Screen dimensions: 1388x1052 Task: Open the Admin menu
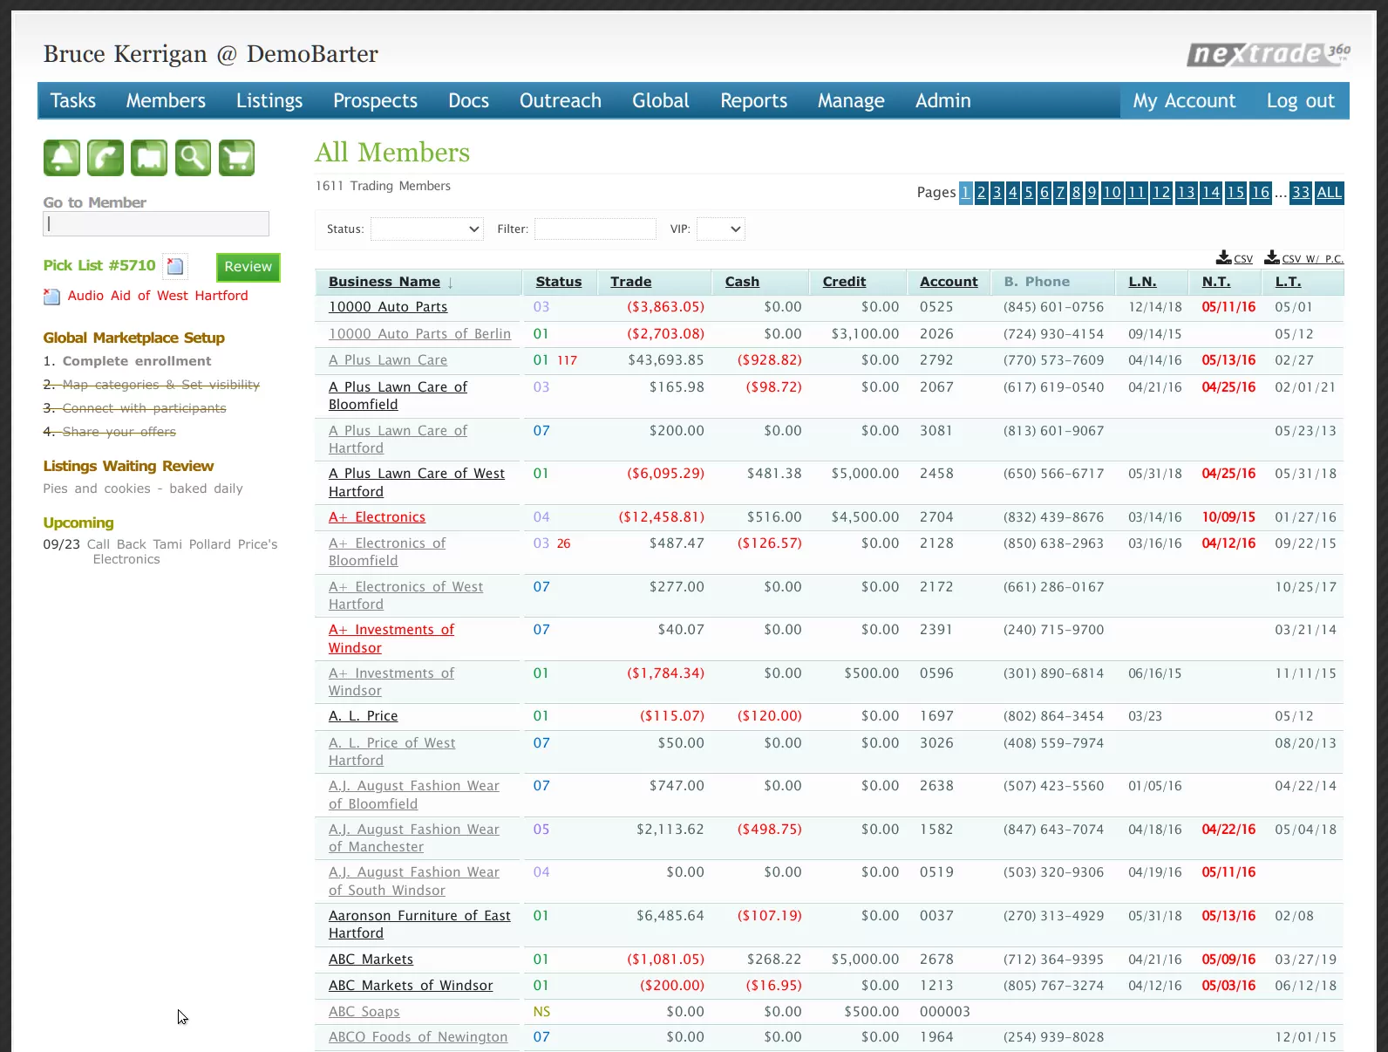(x=942, y=101)
